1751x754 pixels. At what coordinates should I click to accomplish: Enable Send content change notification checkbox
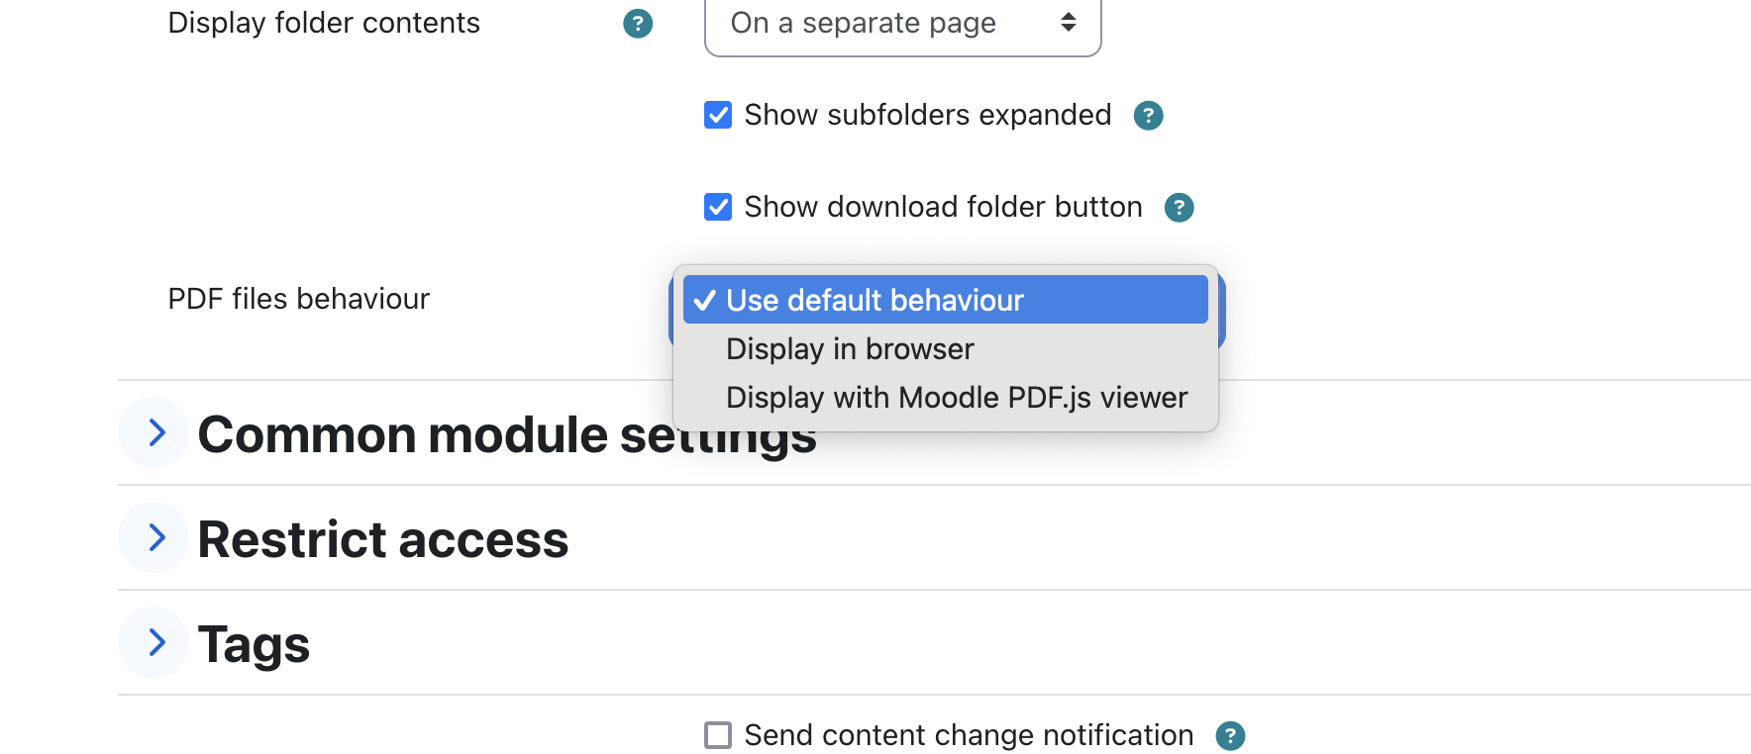(718, 735)
